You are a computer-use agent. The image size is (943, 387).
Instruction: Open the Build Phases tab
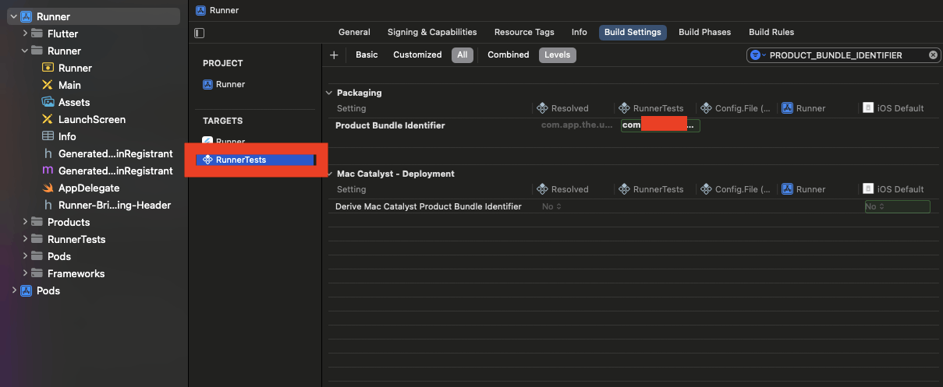[x=705, y=32]
